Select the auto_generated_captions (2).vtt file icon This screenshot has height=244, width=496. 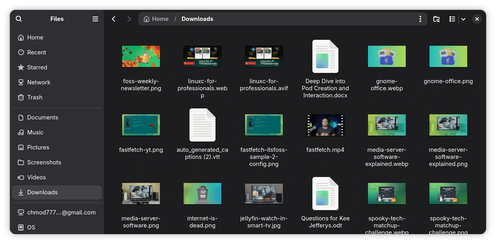[202, 125]
